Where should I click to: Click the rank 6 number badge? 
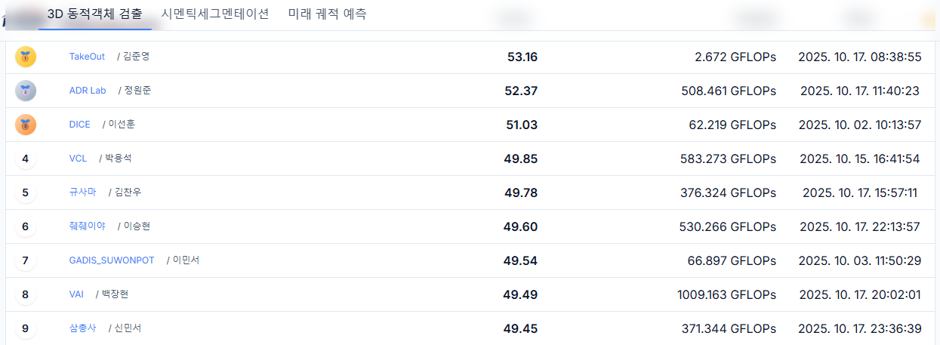[x=26, y=226]
